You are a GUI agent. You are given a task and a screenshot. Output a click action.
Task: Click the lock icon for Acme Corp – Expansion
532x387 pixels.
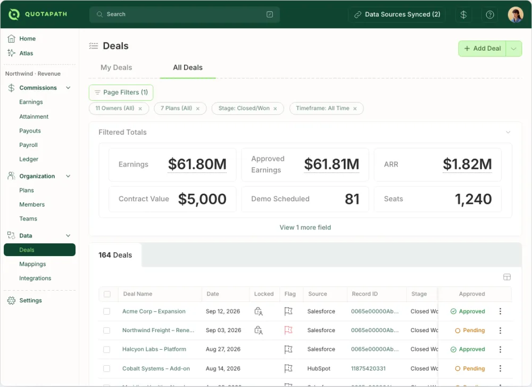click(259, 311)
